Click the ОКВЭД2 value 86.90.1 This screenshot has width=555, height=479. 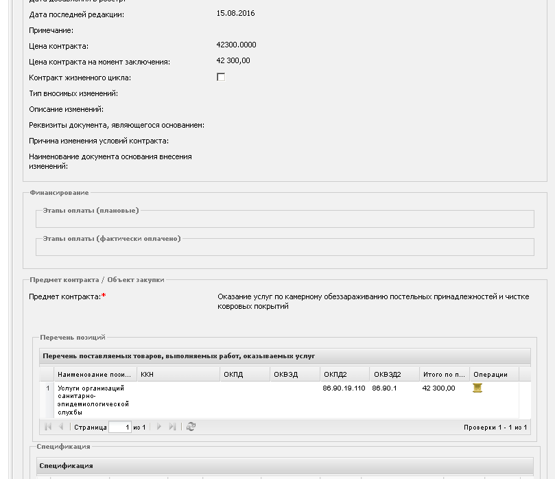coord(384,388)
